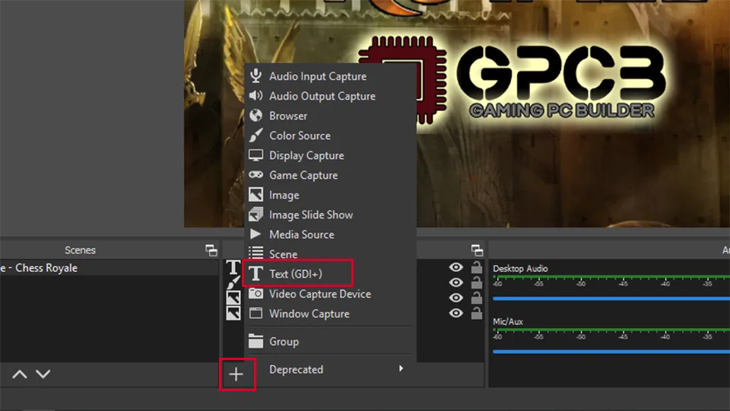This screenshot has width=730, height=411.
Task: Click the stacked pictures icon for Image Slide Show
Action: pyautogui.click(x=255, y=215)
